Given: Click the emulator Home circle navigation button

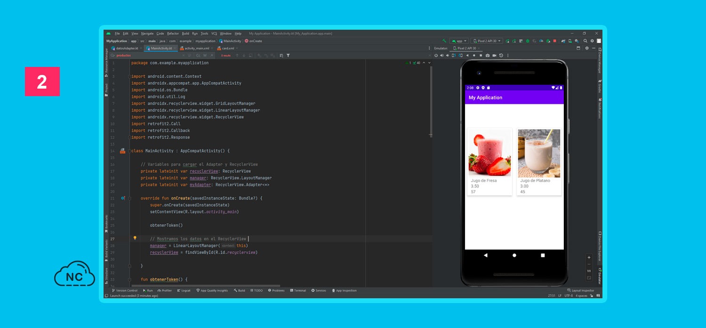Looking at the screenshot, I should [x=514, y=255].
